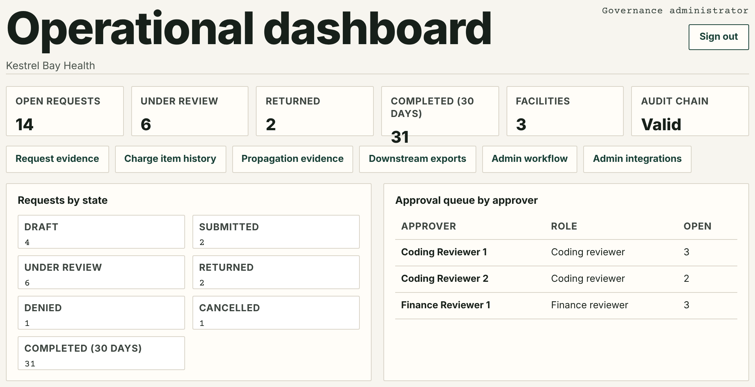This screenshot has height=387, width=755.
Task: Click the Coding Reviewer 1 approver name
Action: [x=444, y=252]
